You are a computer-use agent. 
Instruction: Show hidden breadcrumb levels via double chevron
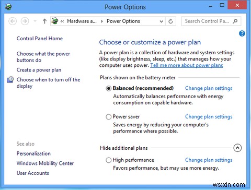tap(62, 21)
